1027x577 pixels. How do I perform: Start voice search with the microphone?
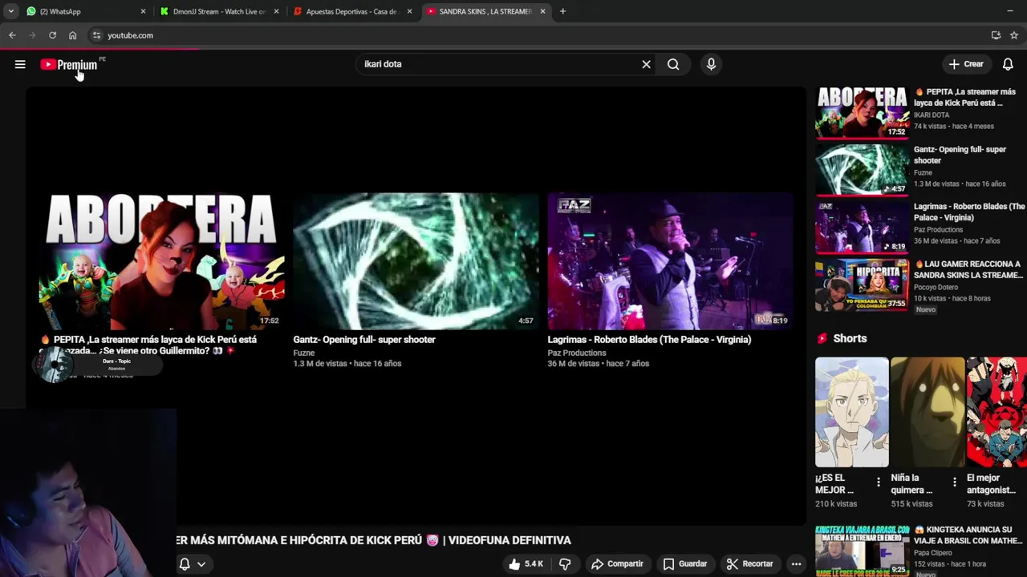click(711, 64)
